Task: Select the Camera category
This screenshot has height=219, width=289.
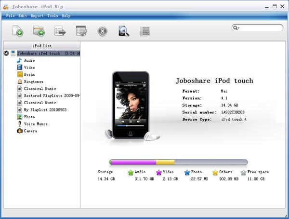Action: click(31, 131)
